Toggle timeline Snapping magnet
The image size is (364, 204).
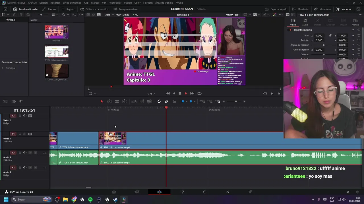click(159, 101)
